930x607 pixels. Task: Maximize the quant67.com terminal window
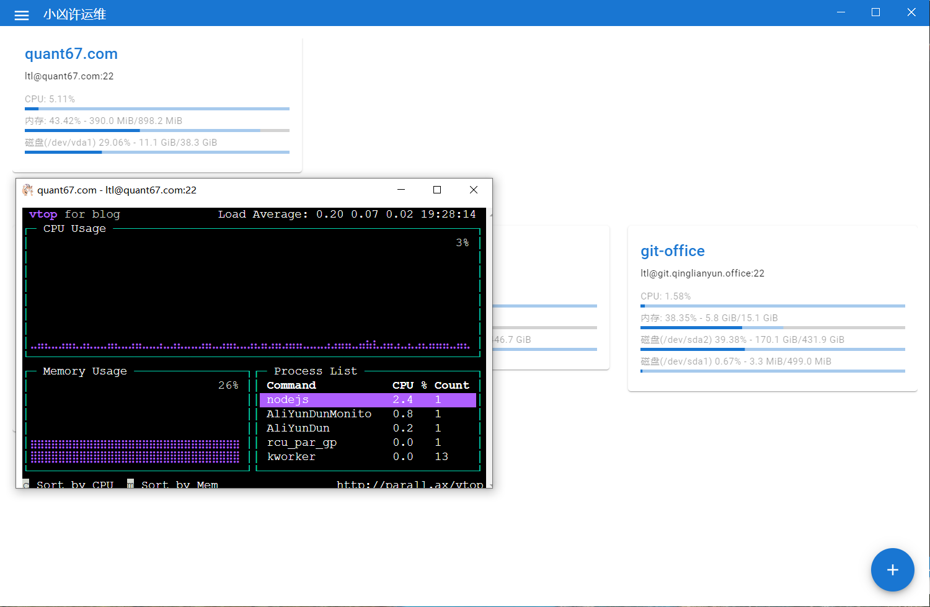pyautogui.click(x=437, y=190)
